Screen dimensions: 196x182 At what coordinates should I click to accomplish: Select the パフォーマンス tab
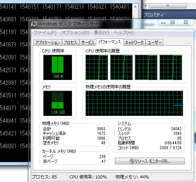point(110,42)
